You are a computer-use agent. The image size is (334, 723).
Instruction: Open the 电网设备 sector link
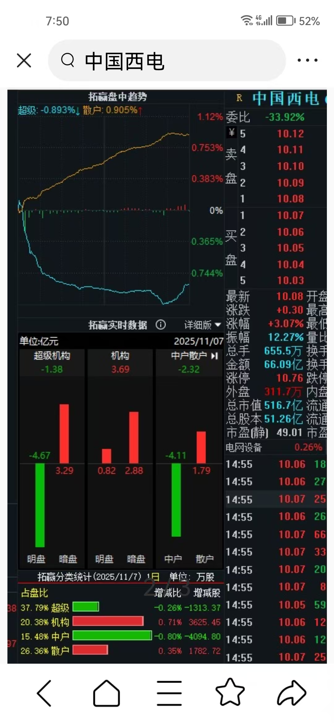point(244,447)
